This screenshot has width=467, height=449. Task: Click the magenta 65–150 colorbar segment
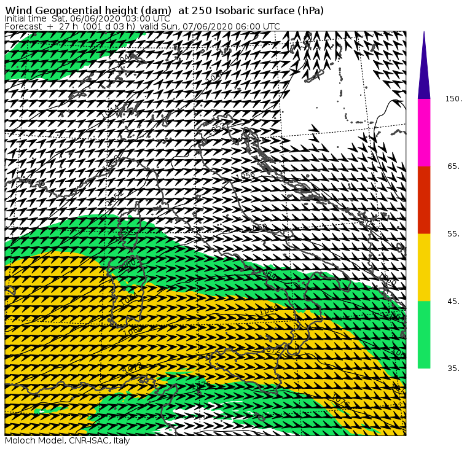(x=424, y=133)
